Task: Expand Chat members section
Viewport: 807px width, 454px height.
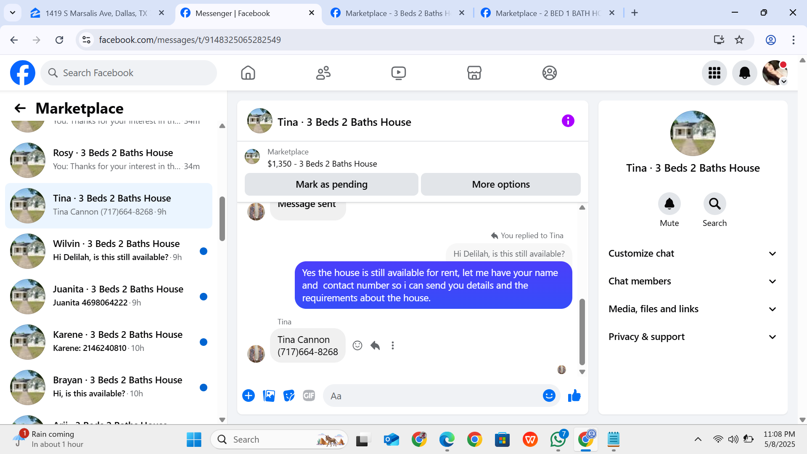Action: pyautogui.click(x=692, y=281)
